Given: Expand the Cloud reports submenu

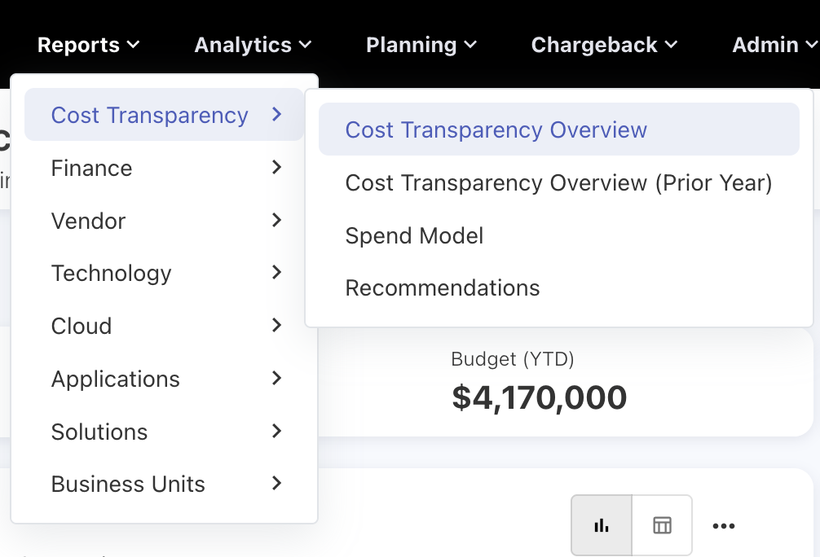Looking at the screenshot, I should [164, 326].
